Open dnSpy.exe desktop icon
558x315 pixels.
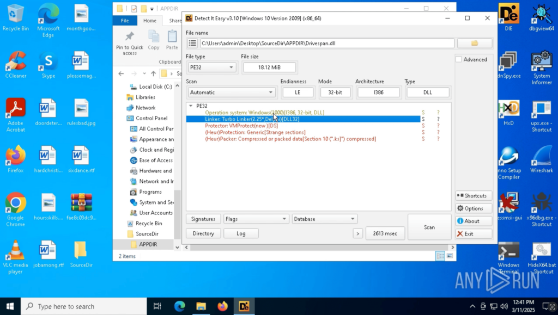508,65
